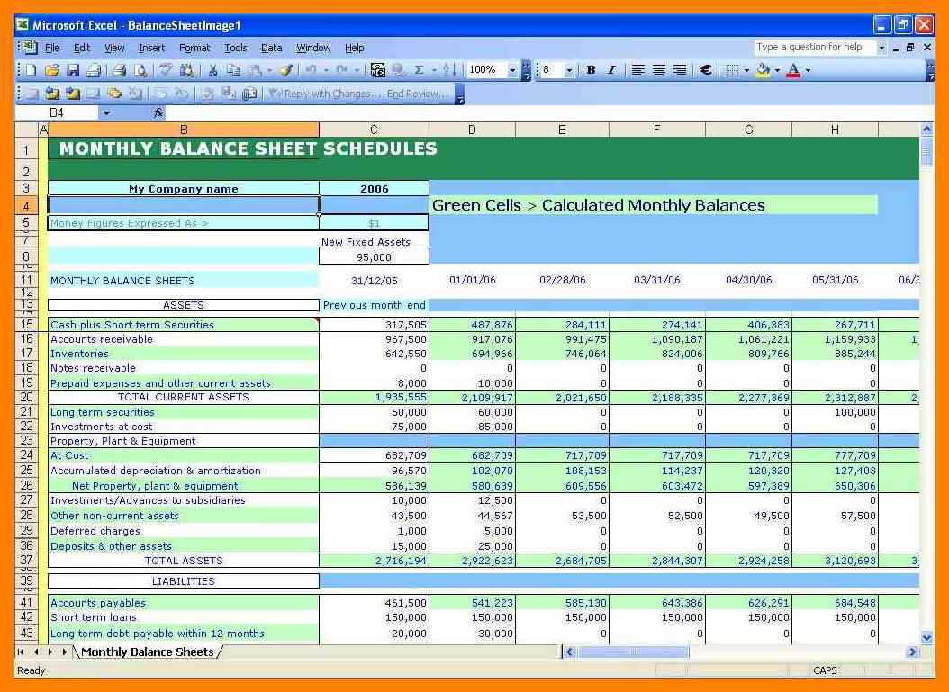Open the Data menu
The width and height of the screenshot is (949, 692).
point(271,48)
